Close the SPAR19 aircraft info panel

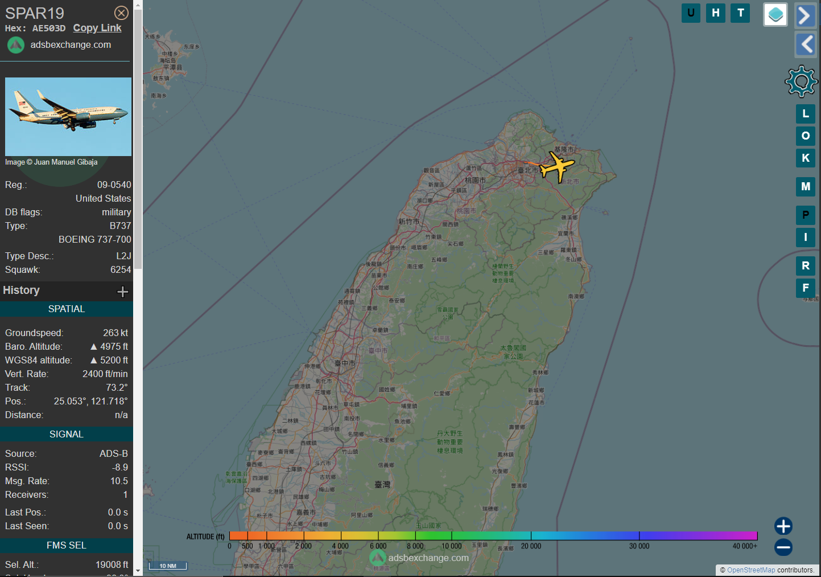pyautogui.click(x=121, y=13)
